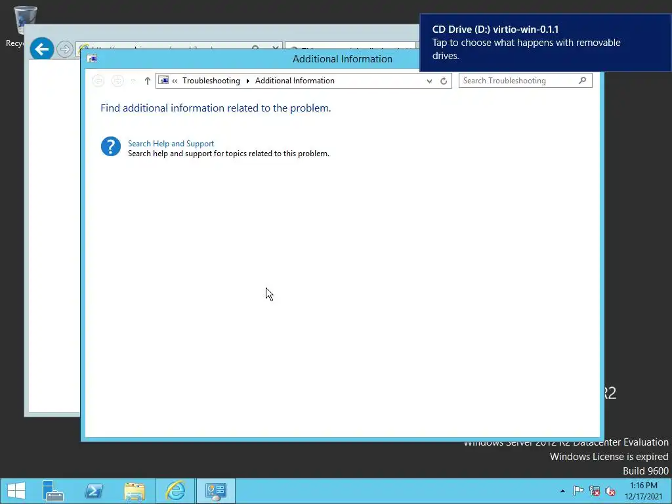Image resolution: width=672 pixels, height=504 pixels.
Task: Click the back navigation arrow in Additional Information window
Action: point(98,81)
